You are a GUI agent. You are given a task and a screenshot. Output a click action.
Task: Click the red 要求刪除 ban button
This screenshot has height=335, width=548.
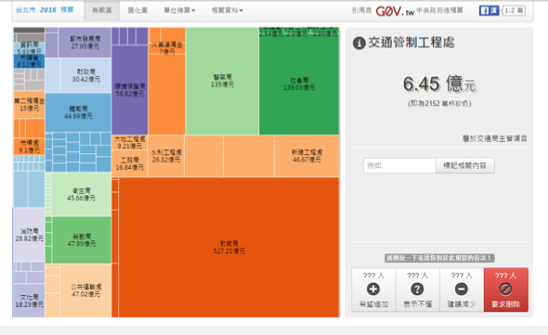[x=505, y=290]
